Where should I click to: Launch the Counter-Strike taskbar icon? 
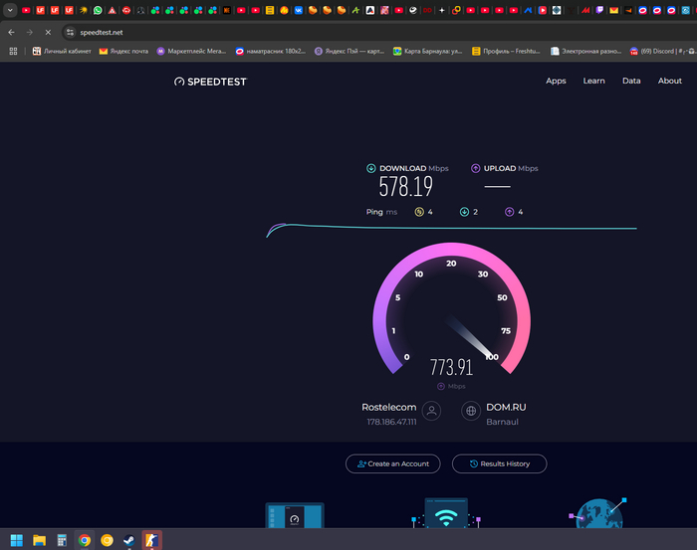151,540
